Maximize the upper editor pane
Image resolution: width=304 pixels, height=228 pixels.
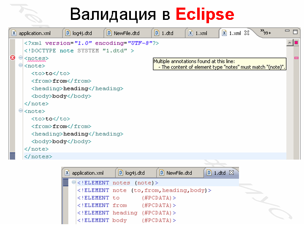295,32
